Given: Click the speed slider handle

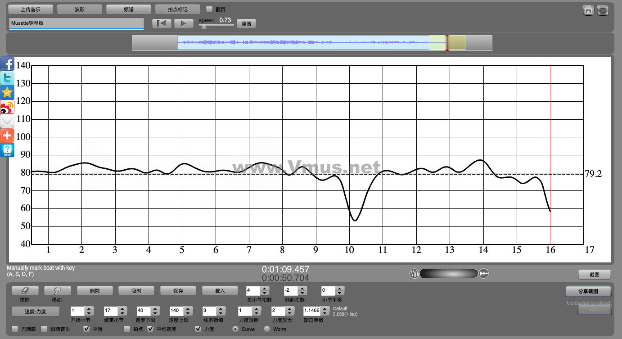Looking at the screenshot, I should (204, 27).
